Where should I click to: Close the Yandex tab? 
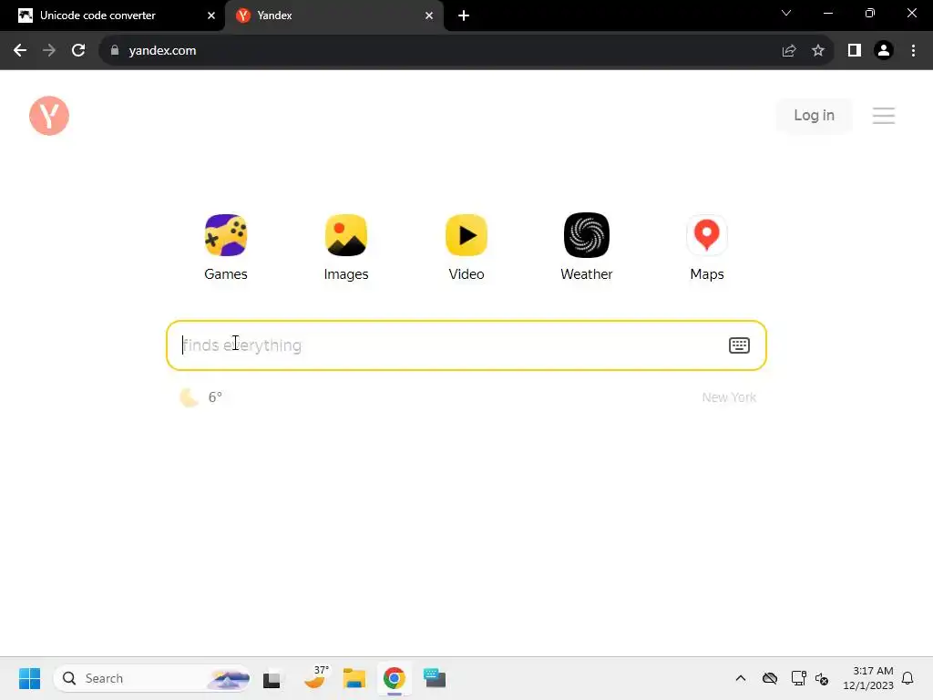coord(429,15)
